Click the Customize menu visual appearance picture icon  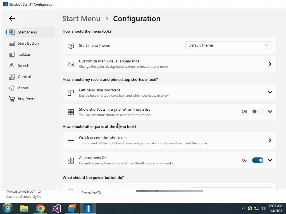point(71,64)
